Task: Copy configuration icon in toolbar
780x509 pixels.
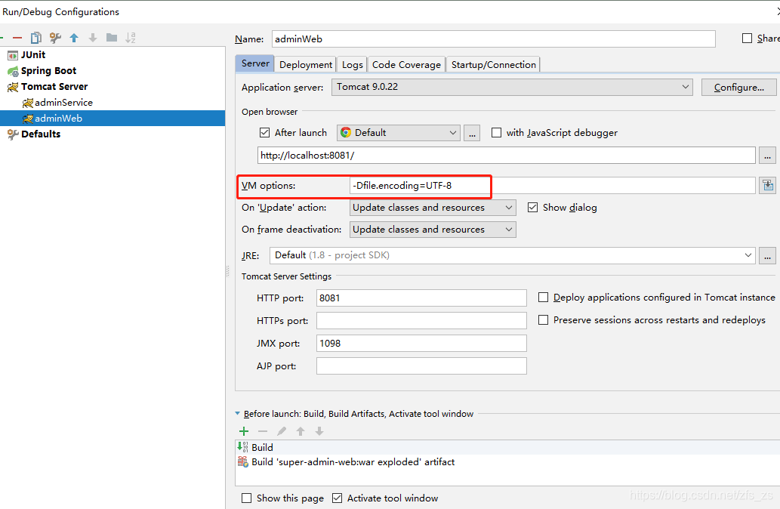Action: coord(35,38)
